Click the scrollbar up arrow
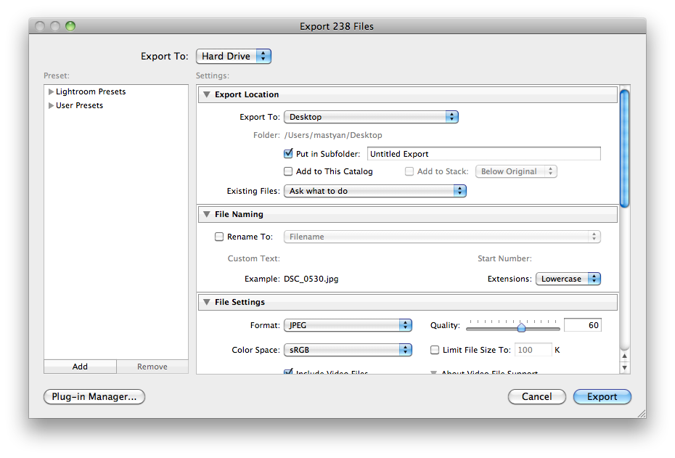This screenshot has width=675, height=458. pos(625,356)
